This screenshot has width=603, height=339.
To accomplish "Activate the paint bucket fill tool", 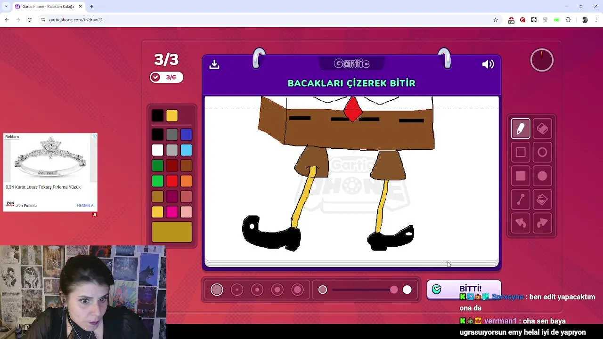I will [542, 200].
